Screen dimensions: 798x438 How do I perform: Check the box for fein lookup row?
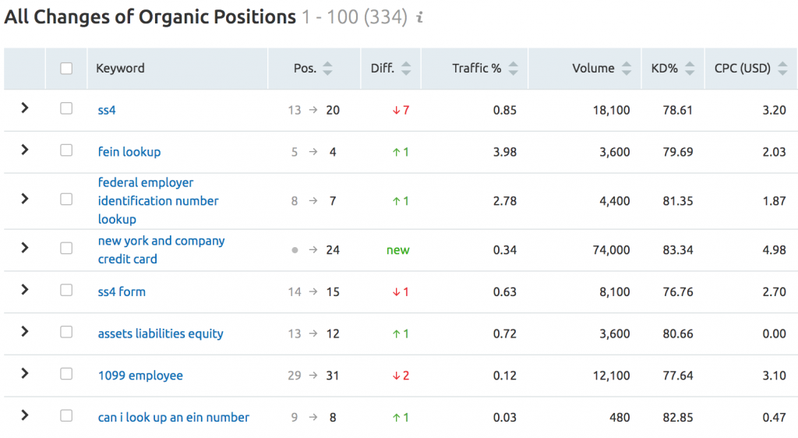coord(66,150)
